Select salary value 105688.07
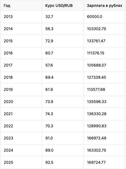Image resolution: width=126 pixels, height=169 pixels. [x=104, y=65]
